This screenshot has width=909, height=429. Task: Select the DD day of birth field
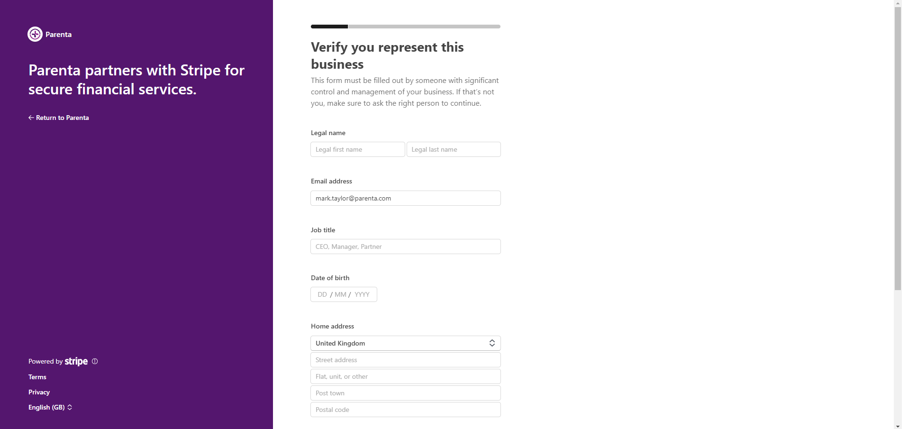coord(322,294)
